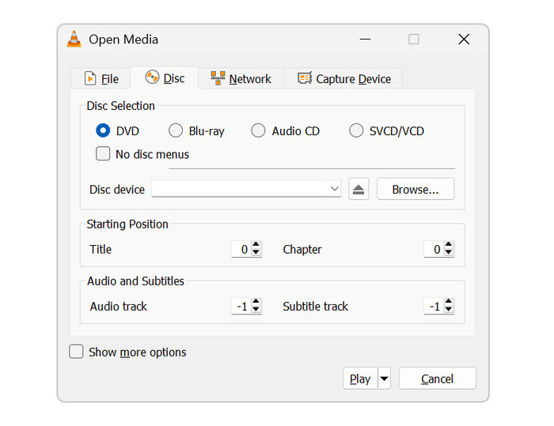
Task: Click the eject disc button
Action: click(x=359, y=189)
